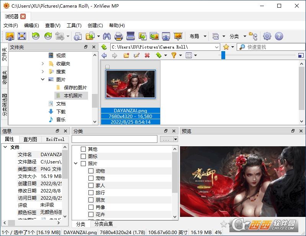
Task: Collapse the 照片 category group
Action: coord(76,163)
